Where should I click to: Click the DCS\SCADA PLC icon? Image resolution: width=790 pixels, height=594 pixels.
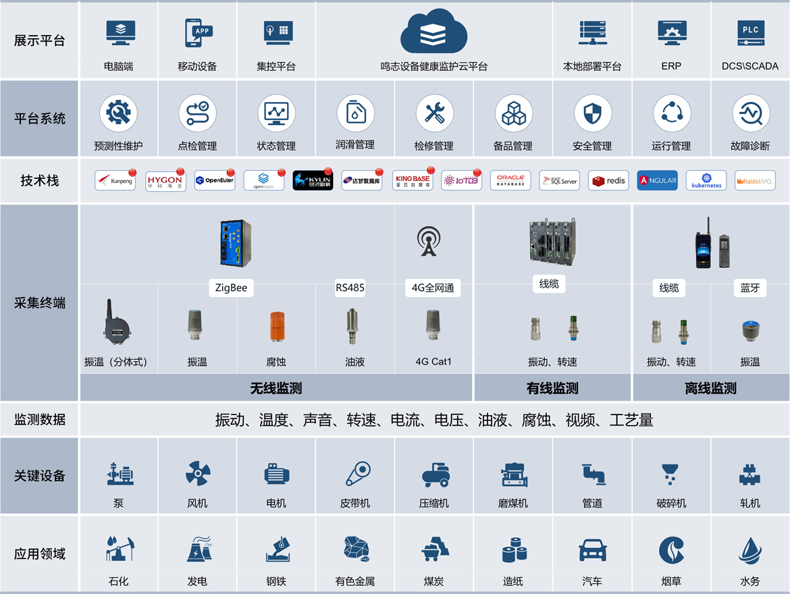(x=750, y=33)
